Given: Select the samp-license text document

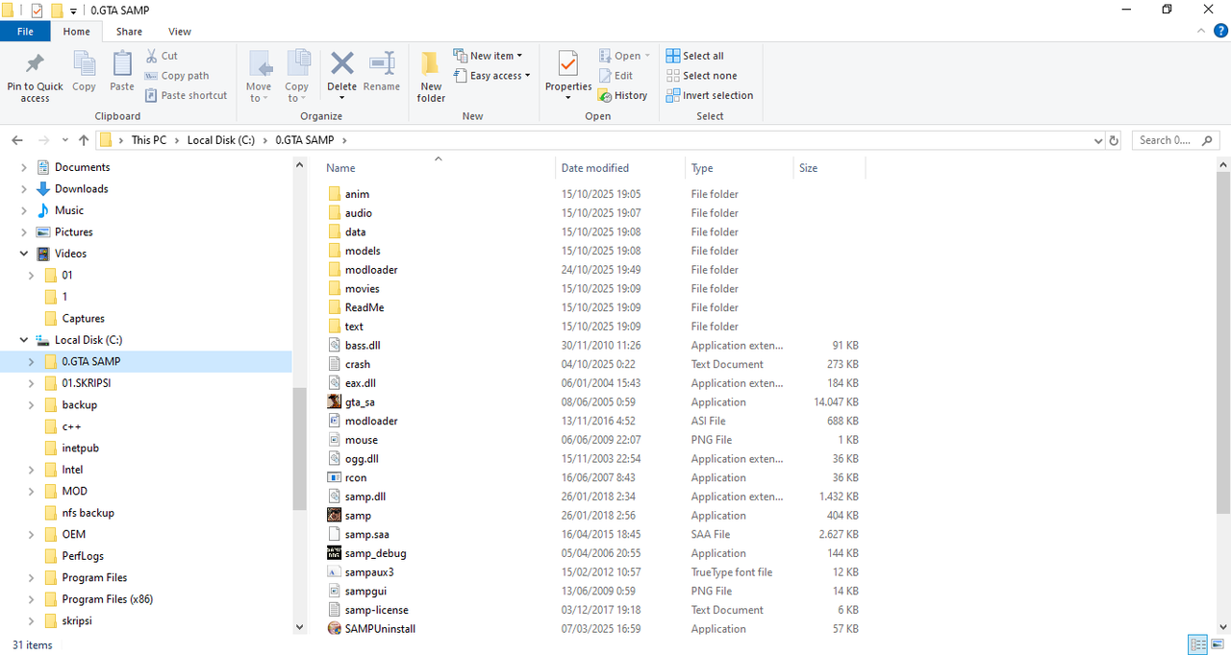Looking at the screenshot, I should (x=377, y=610).
